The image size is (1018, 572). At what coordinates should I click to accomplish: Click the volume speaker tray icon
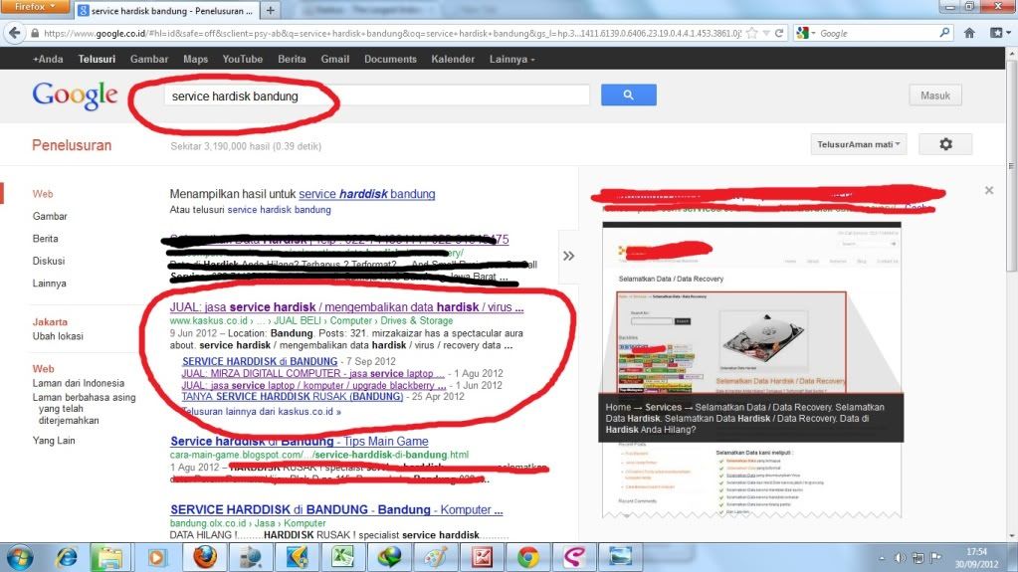(x=900, y=558)
